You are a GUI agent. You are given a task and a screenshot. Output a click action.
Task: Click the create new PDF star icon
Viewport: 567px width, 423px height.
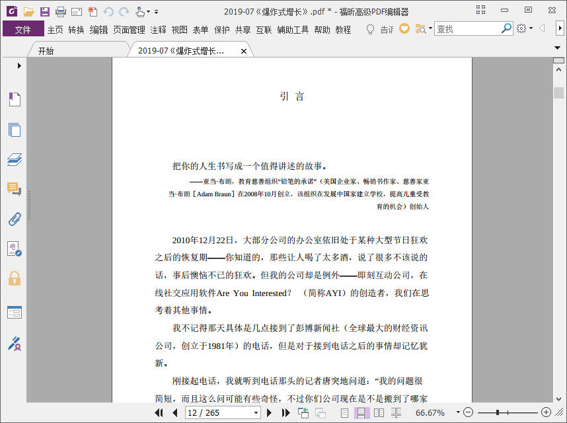93,12
